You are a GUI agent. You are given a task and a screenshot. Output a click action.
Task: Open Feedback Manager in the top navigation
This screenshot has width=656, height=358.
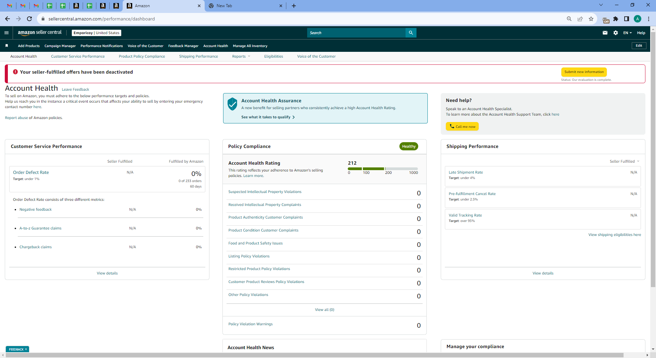tap(183, 46)
